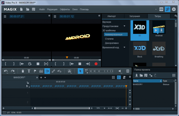Open folder icon in project folder panel

pos(141,75)
